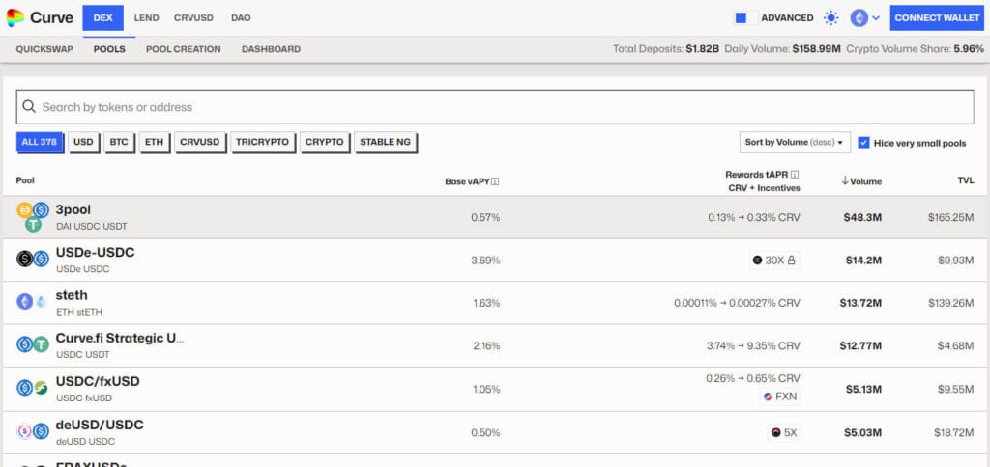This screenshot has height=467, width=990.
Task: Click the Total Deposits $1.82B stat
Action: [x=666, y=49]
